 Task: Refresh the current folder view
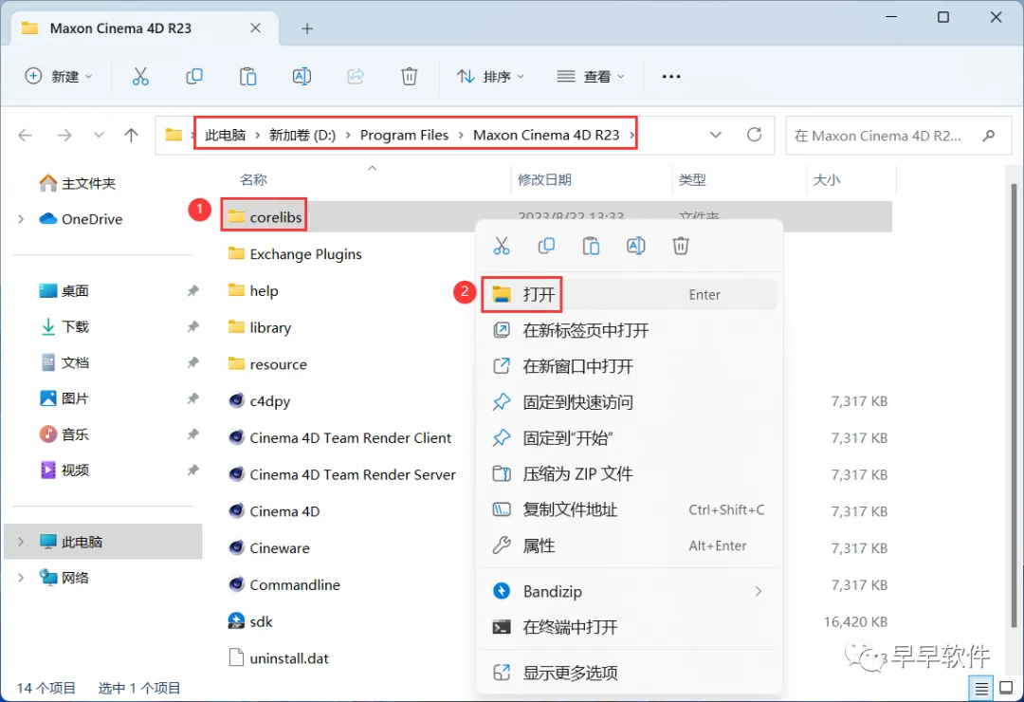click(755, 135)
